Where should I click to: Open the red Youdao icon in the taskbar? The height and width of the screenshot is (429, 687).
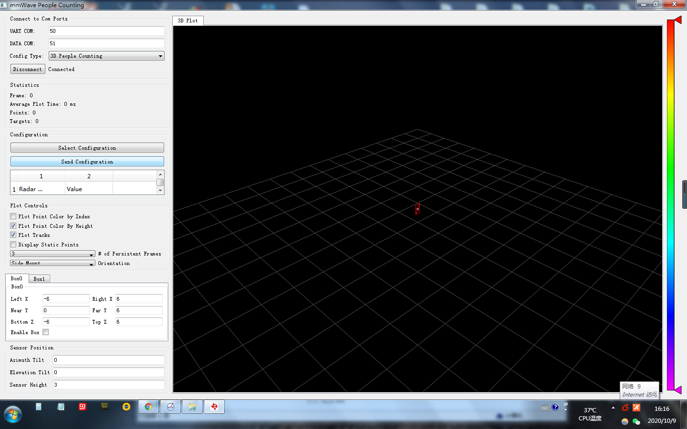click(x=83, y=407)
